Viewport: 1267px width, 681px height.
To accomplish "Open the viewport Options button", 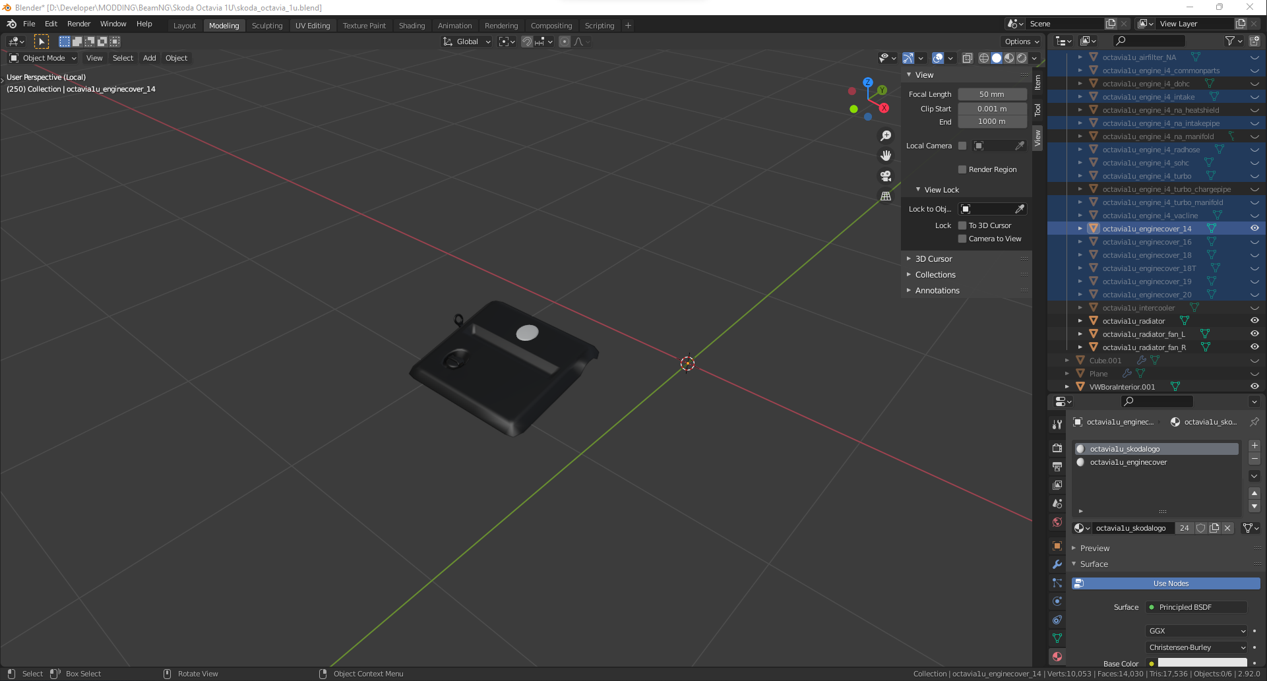I will coord(1021,42).
